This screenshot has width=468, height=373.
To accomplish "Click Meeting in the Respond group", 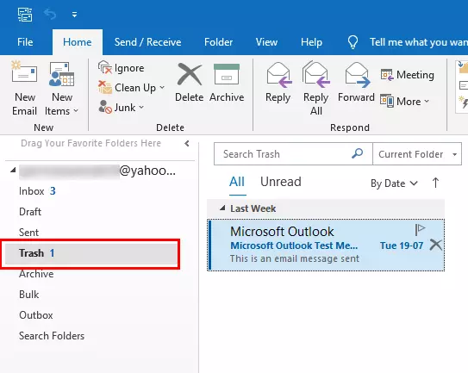I will pyautogui.click(x=408, y=74).
